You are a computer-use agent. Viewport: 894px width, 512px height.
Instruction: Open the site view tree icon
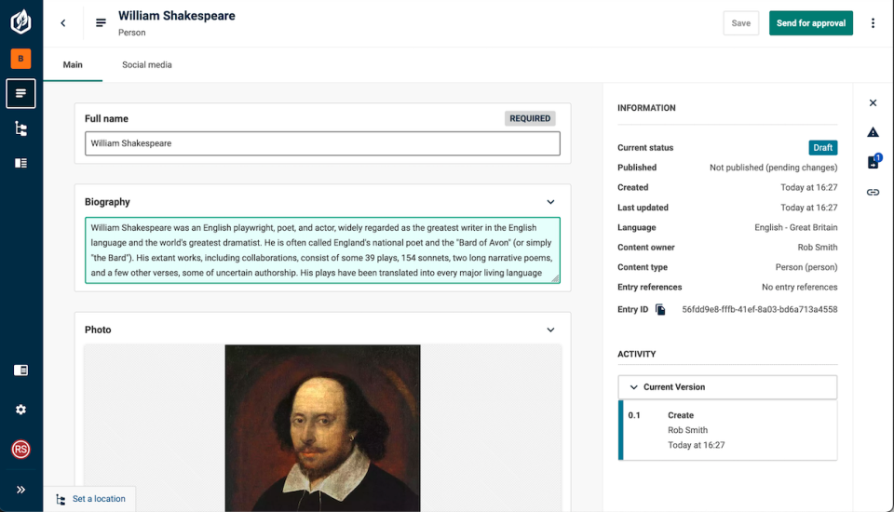pos(21,128)
